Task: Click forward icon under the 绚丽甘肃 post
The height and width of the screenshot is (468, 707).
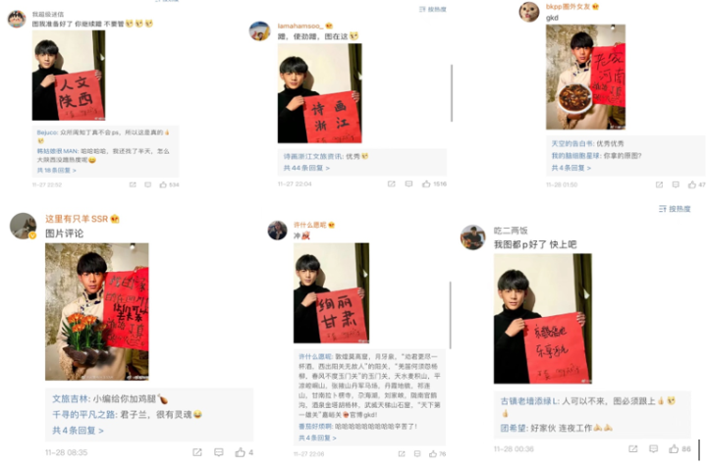Action: pyautogui.click(x=402, y=454)
